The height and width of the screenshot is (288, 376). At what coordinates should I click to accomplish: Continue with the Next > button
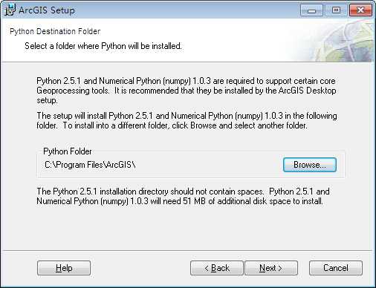click(271, 268)
